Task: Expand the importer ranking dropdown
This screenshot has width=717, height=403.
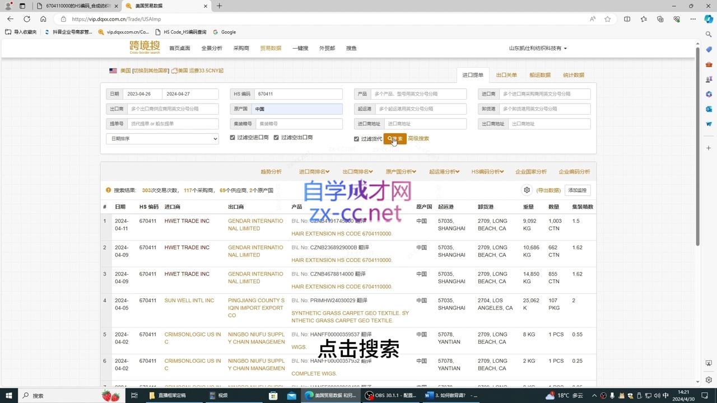Action: (314, 172)
